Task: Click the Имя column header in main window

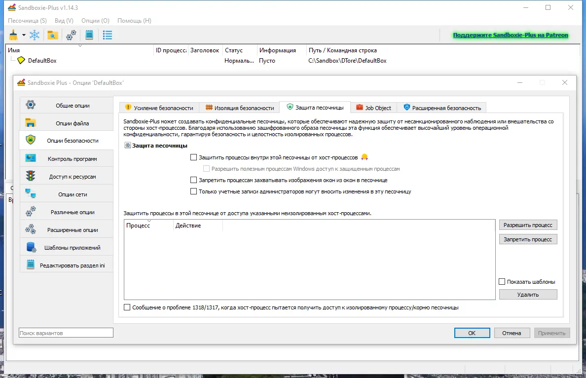Action: (x=80, y=50)
